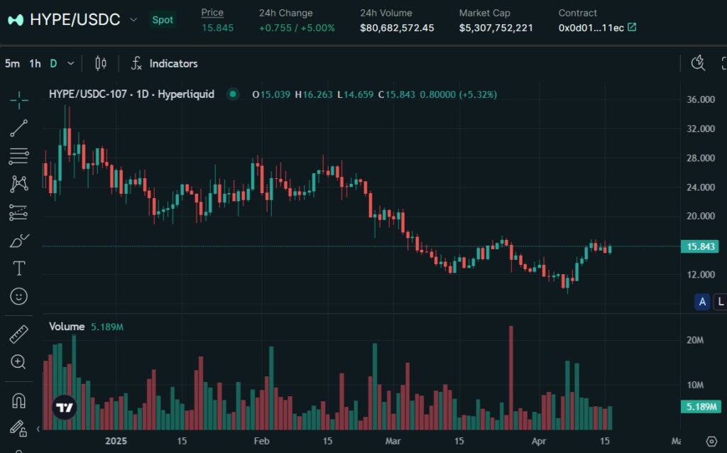This screenshot has width=727, height=453.
Task: Click the 24h Change value +0.755 / +5.00%
Action: click(297, 28)
